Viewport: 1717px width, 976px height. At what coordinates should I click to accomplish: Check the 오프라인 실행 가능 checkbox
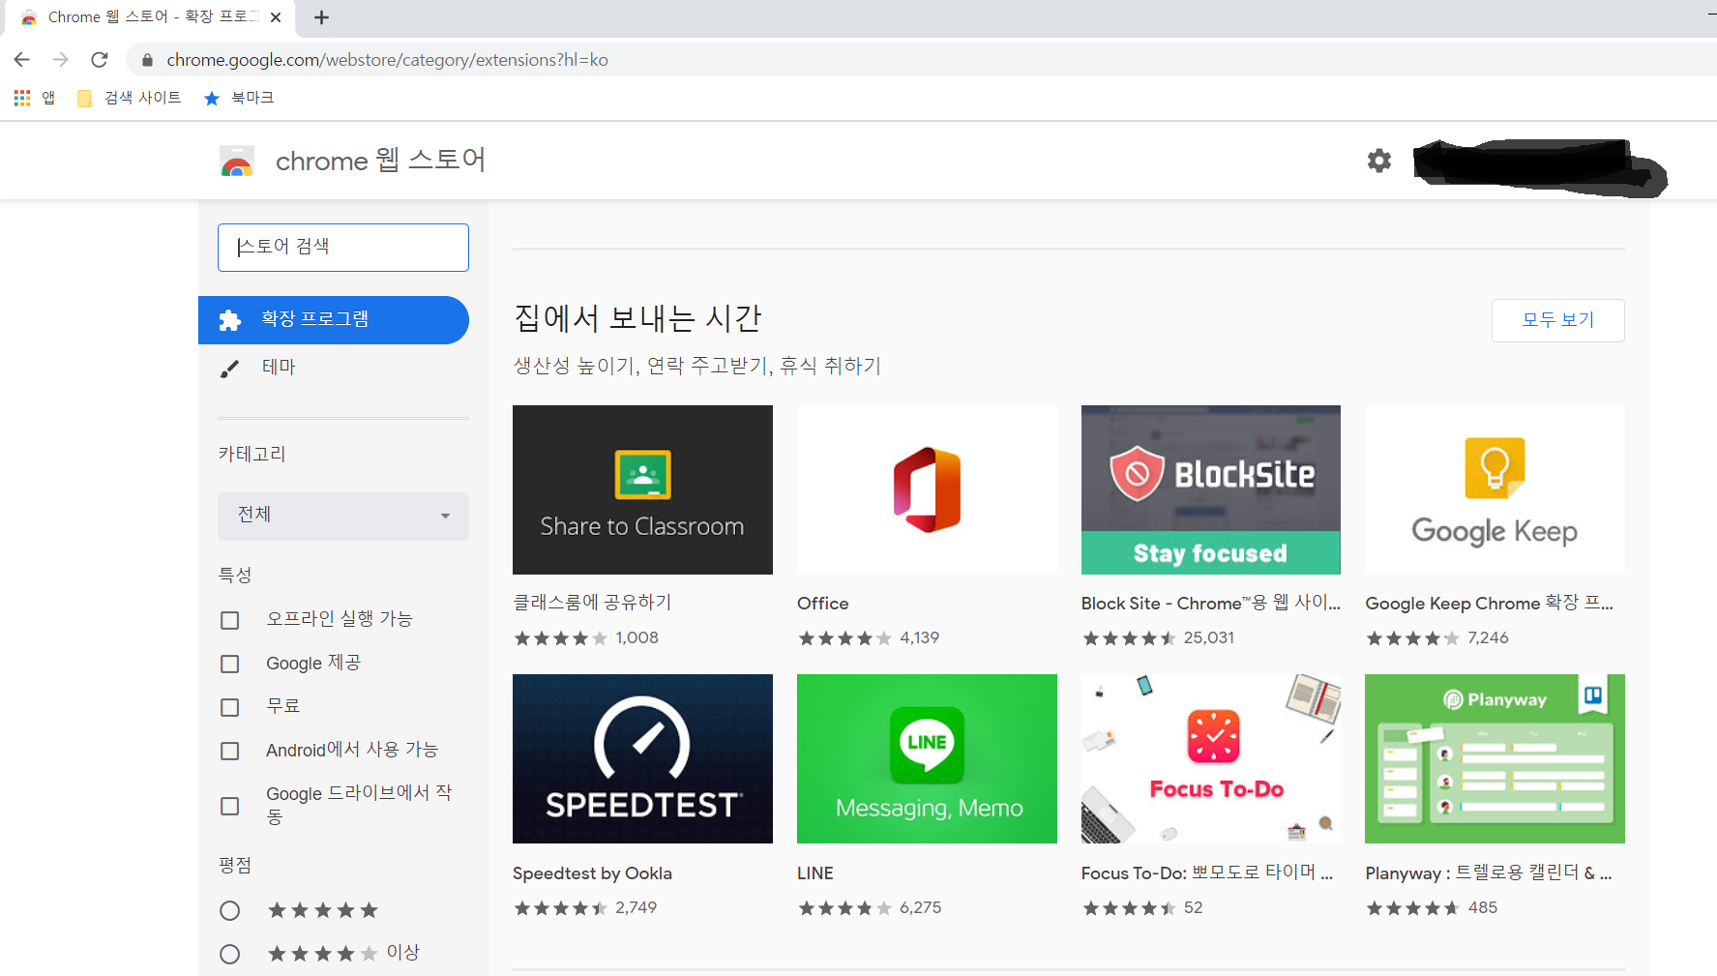[230, 620]
